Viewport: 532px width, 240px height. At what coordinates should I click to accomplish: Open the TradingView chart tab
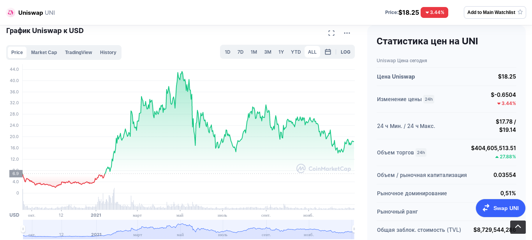(x=79, y=53)
